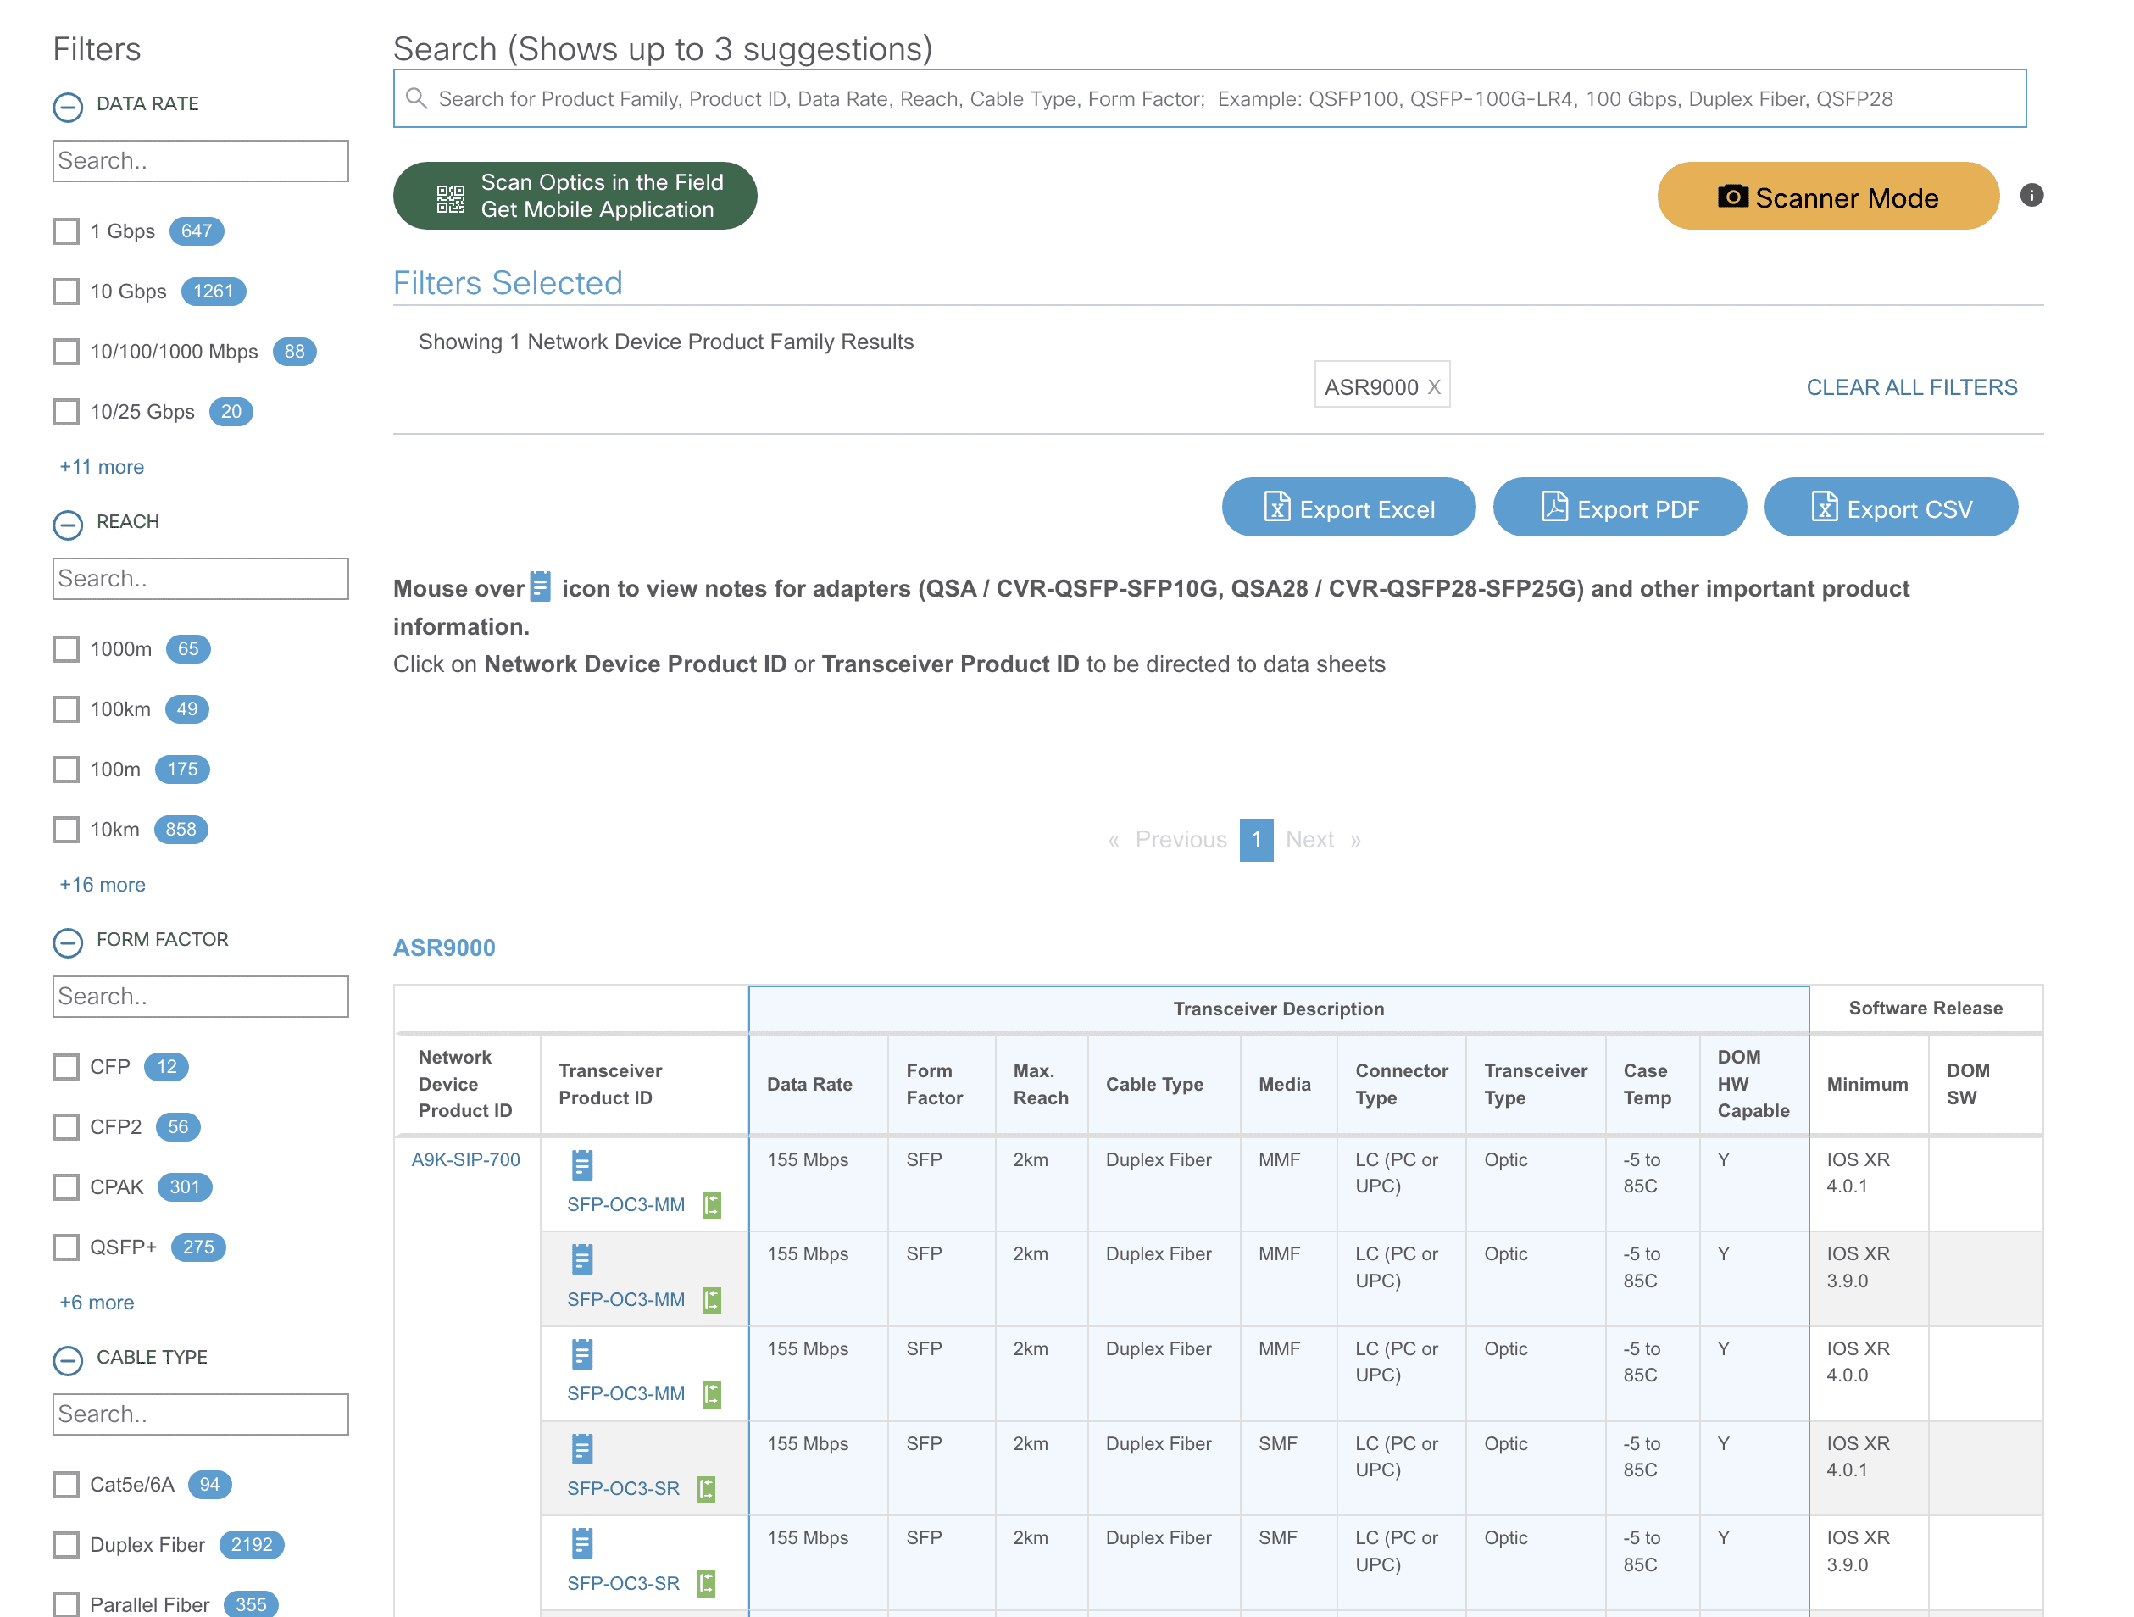Open notes icon for SFP-OC3-MM, IOS XR 4.0.1 row
Screen dimensions: 2134x1617
[581, 1164]
